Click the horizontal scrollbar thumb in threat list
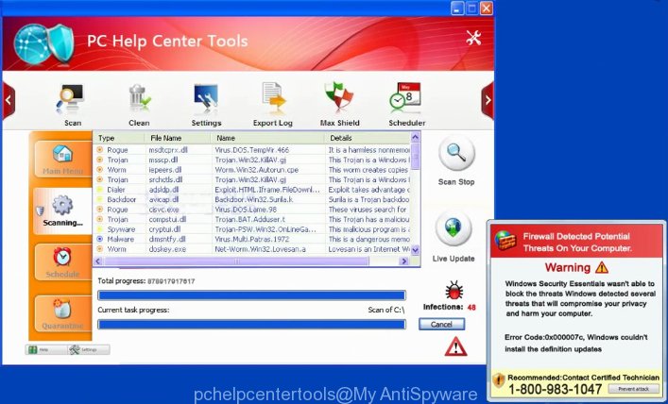668x404 pixels. click(236, 261)
